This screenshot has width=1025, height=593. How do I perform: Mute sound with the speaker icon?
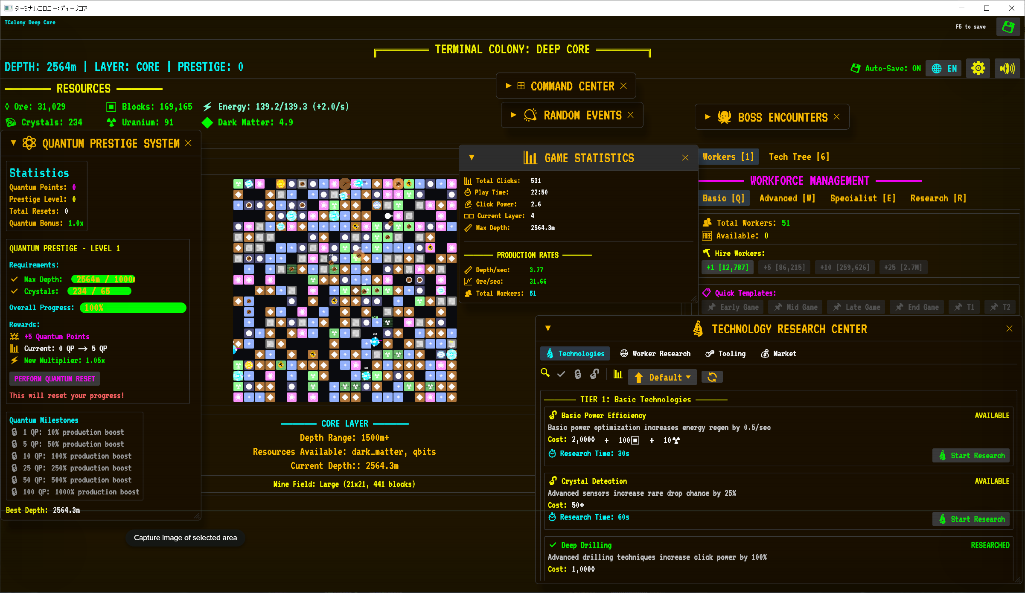[x=1007, y=68]
